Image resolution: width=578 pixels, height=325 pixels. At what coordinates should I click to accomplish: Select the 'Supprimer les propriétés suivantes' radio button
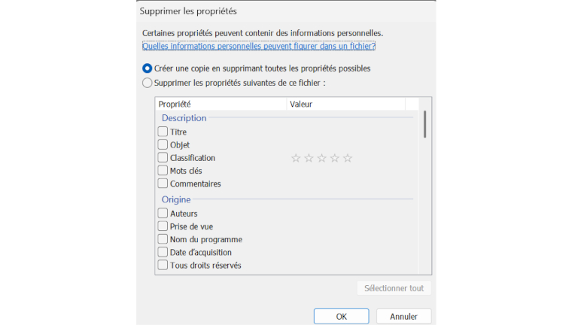click(x=148, y=82)
